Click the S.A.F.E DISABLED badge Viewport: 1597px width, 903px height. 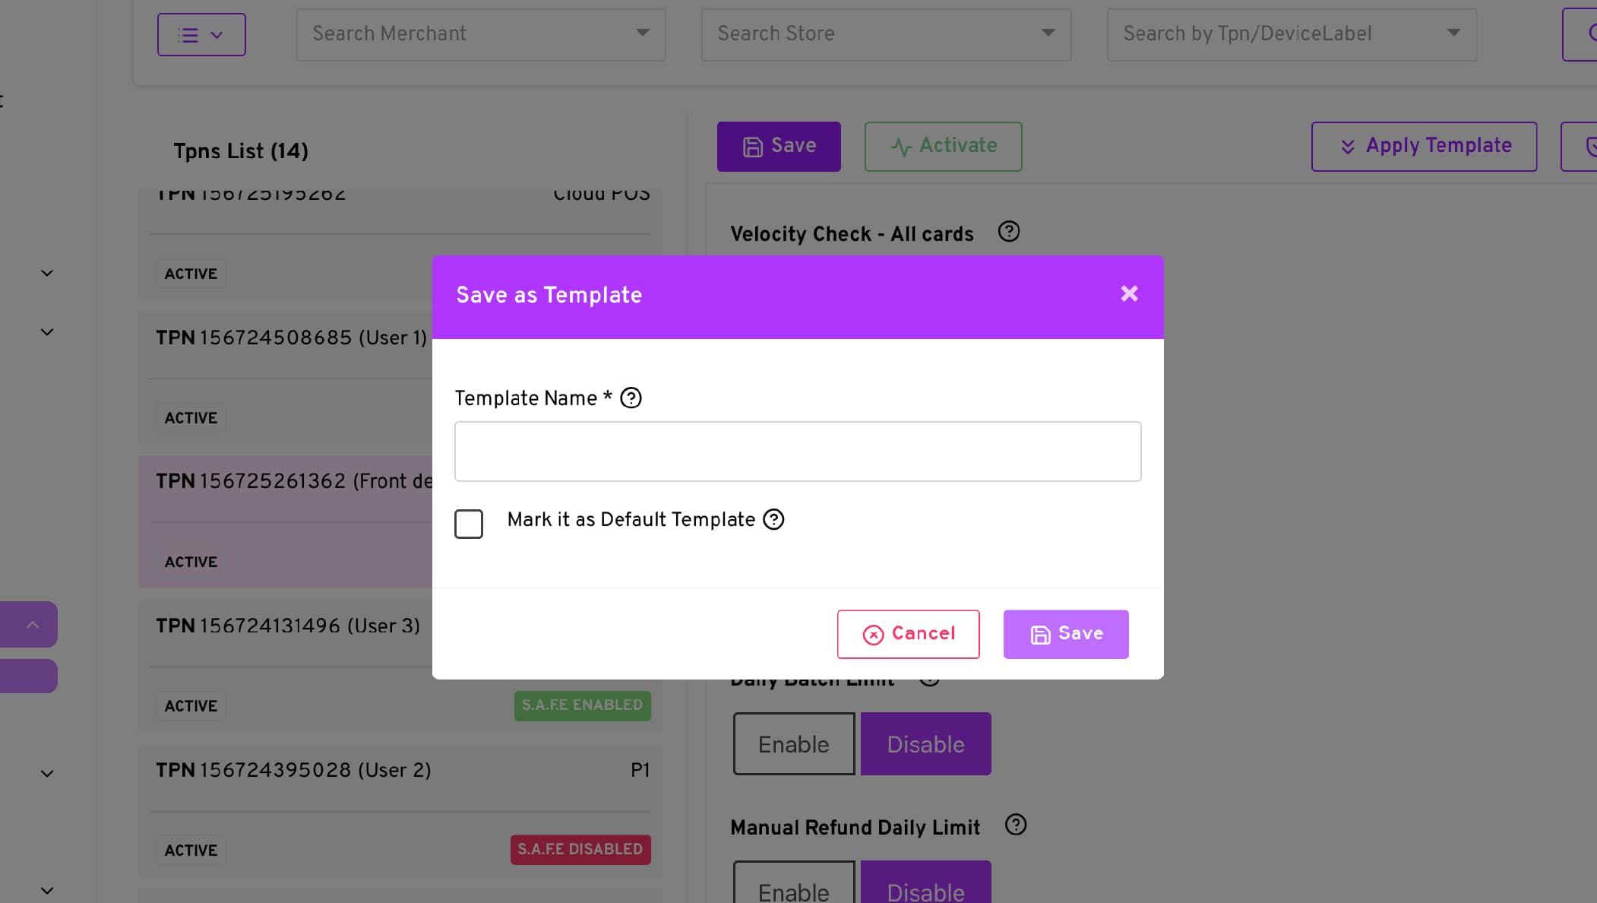(580, 850)
